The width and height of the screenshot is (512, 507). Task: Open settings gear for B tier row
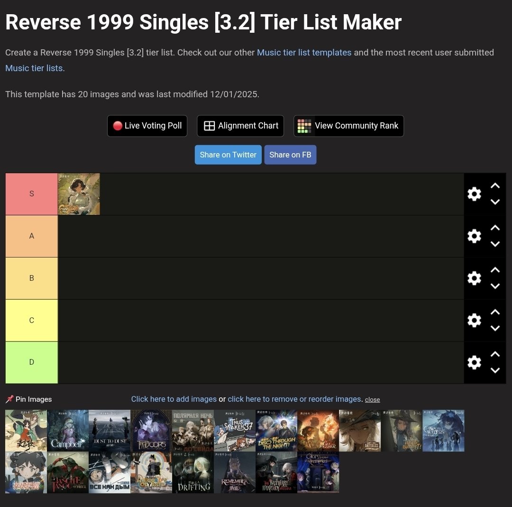474,278
